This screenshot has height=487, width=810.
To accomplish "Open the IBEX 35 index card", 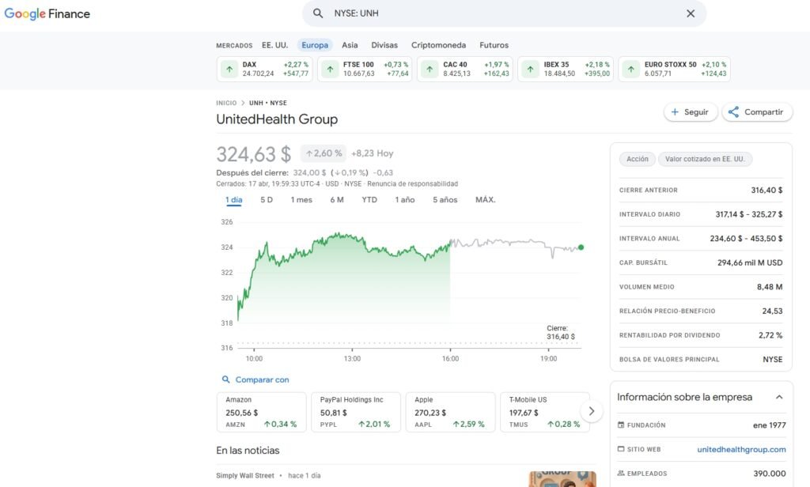I will (x=566, y=69).
